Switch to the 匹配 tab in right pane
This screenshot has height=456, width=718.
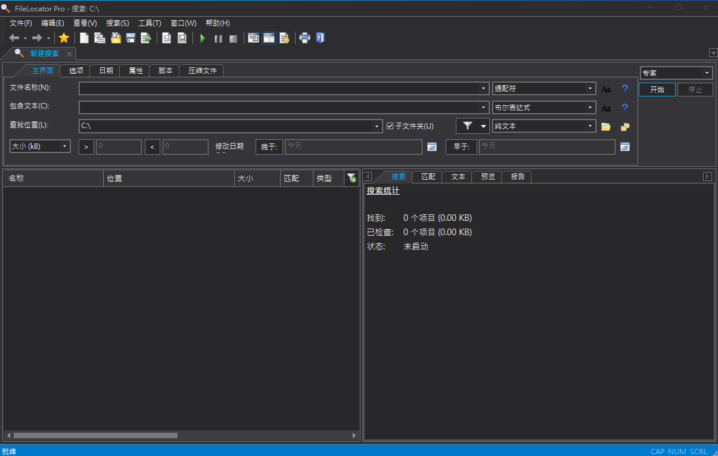(428, 177)
